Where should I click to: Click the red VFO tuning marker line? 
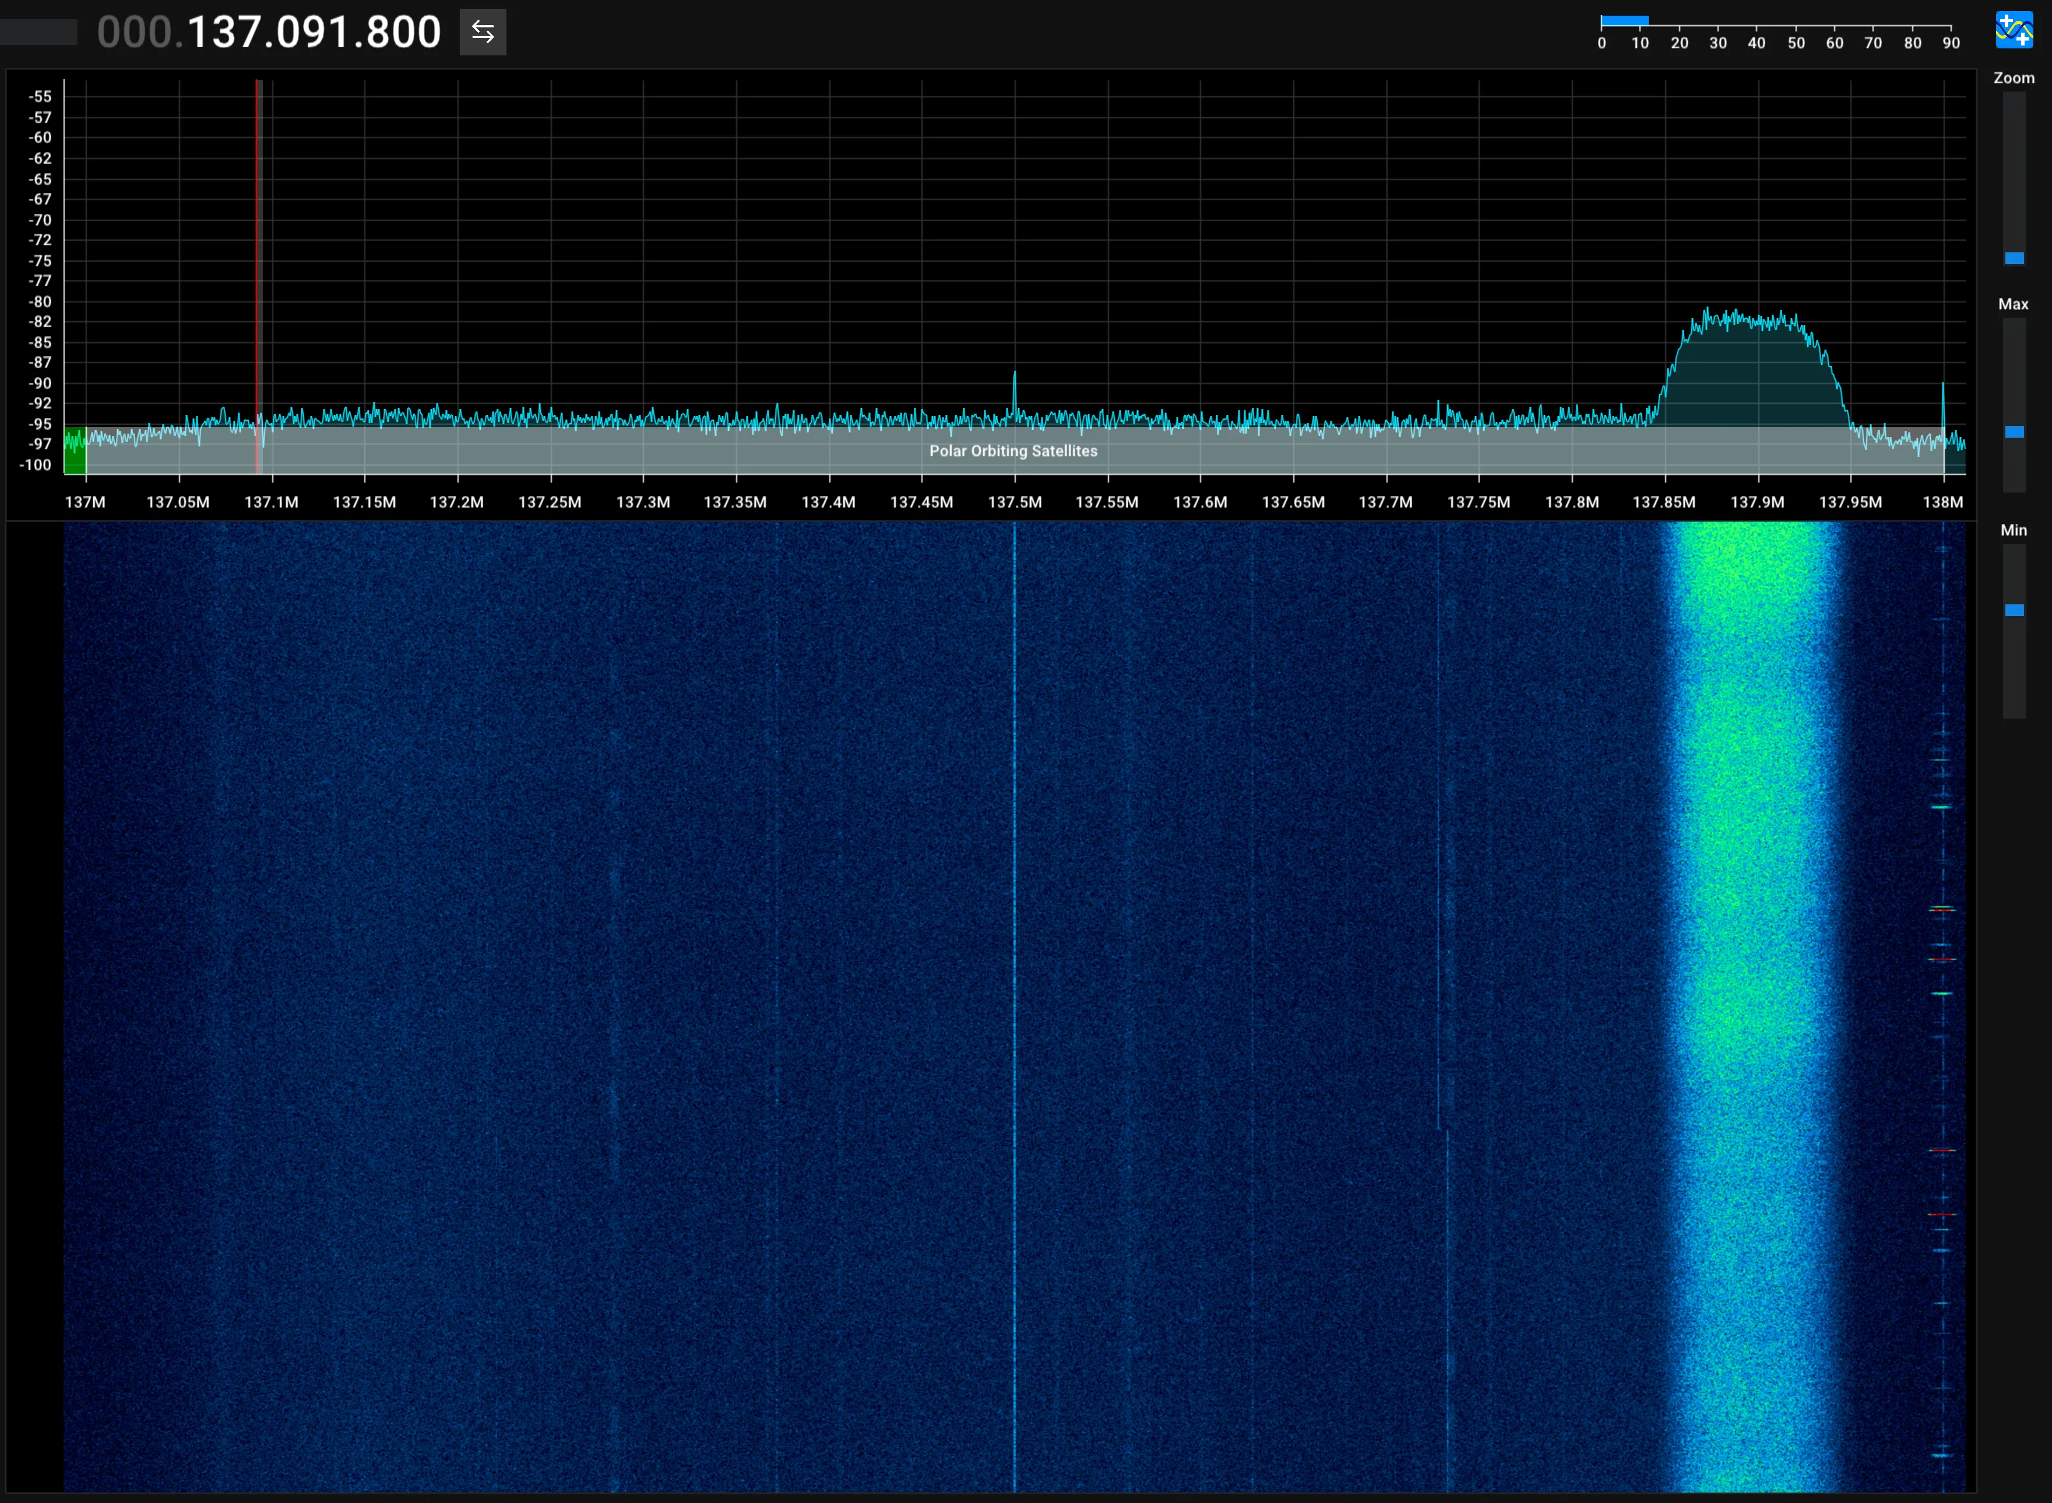coord(258,277)
